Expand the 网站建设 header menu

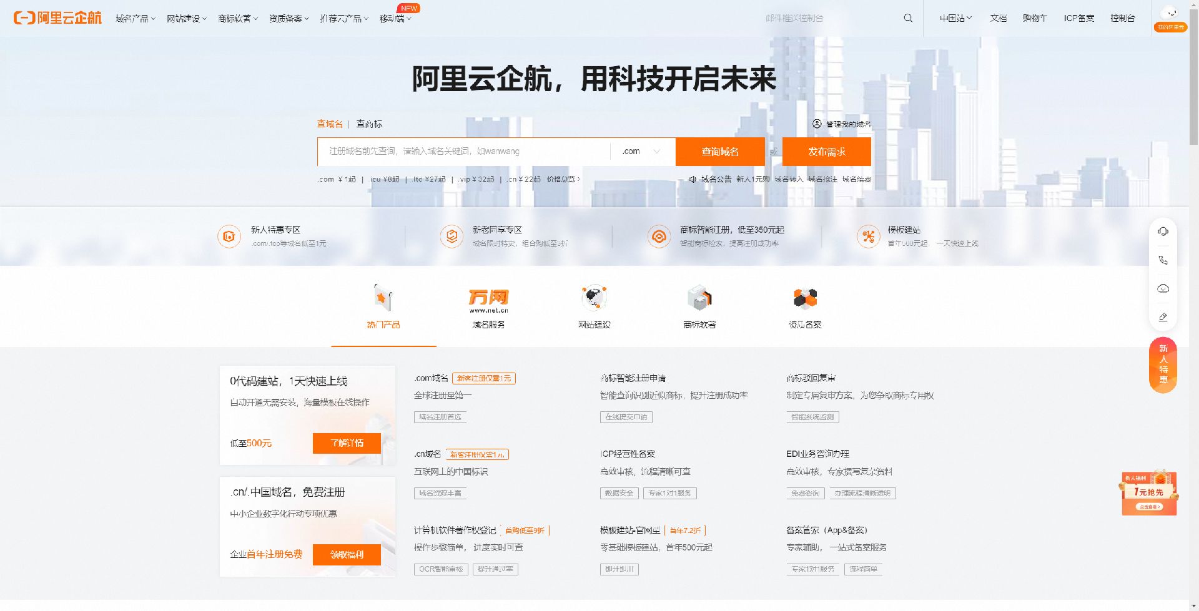[187, 19]
